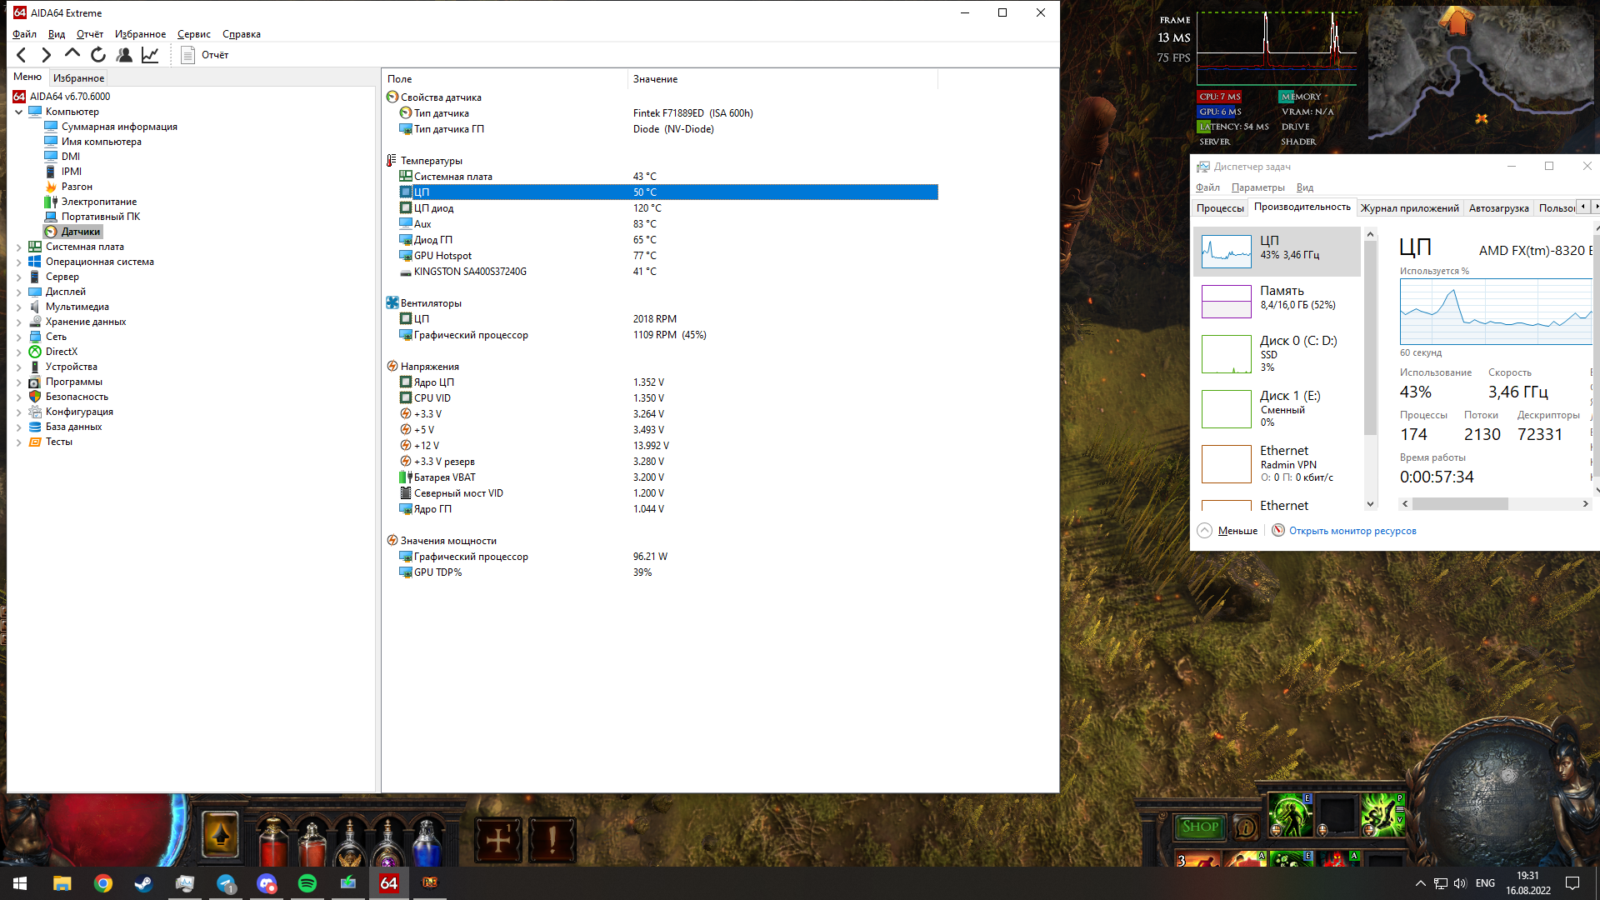Click the Значение column header
Viewport: 1600px width, 900px height.
click(782, 79)
